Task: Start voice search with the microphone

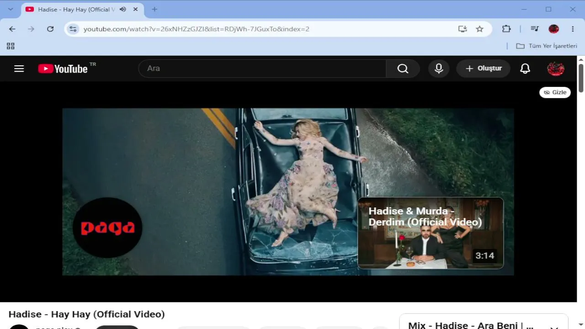Action: (439, 69)
